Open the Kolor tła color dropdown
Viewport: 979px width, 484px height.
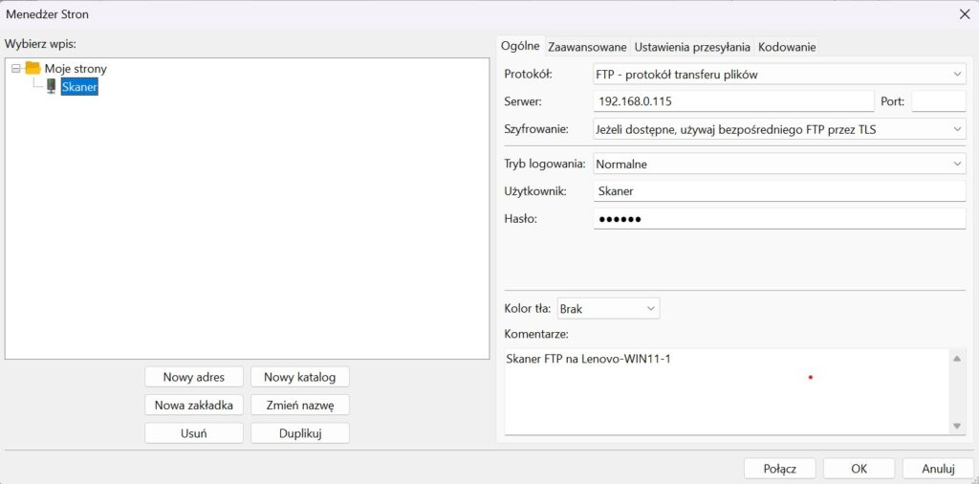(x=608, y=308)
